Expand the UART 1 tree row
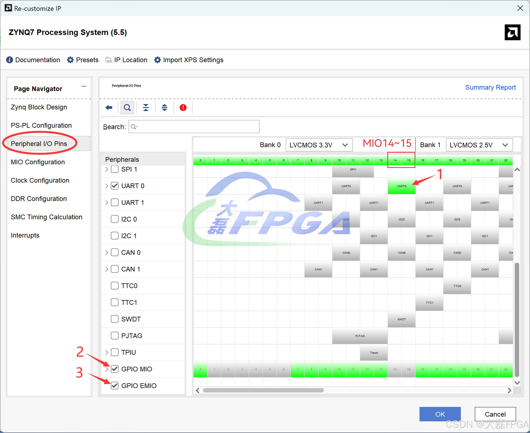Viewport: 530px width, 433px height. (107, 202)
